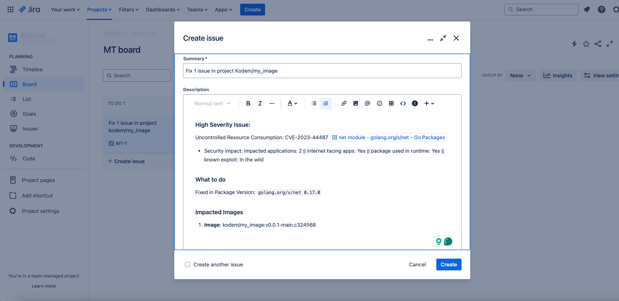Open the net module golang.org link
This screenshot has width=619, height=301.
pyautogui.click(x=389, y=137)
